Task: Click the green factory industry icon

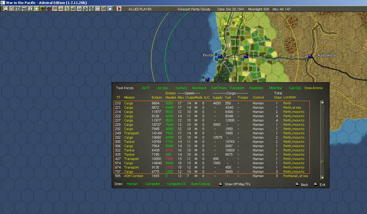Action: point(73,9)
